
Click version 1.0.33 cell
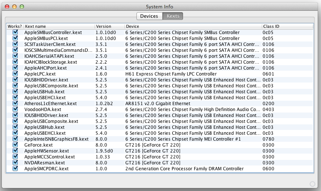click(102, 157)
